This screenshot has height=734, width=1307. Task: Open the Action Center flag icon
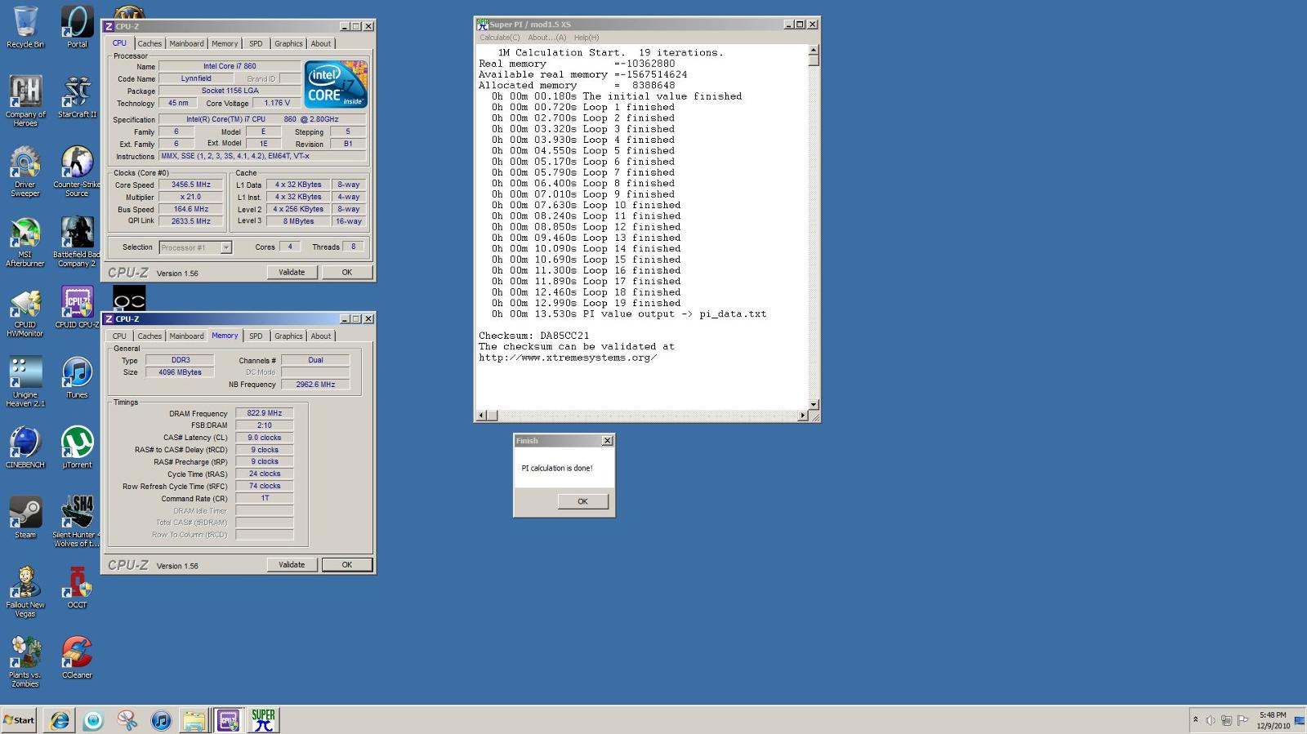pos(1242,720)
